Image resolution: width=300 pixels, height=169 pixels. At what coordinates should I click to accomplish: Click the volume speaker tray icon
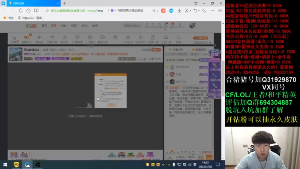pyautogui.click(x=190, y=164)
